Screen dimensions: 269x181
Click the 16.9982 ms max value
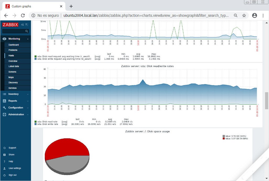click(154, 57)
